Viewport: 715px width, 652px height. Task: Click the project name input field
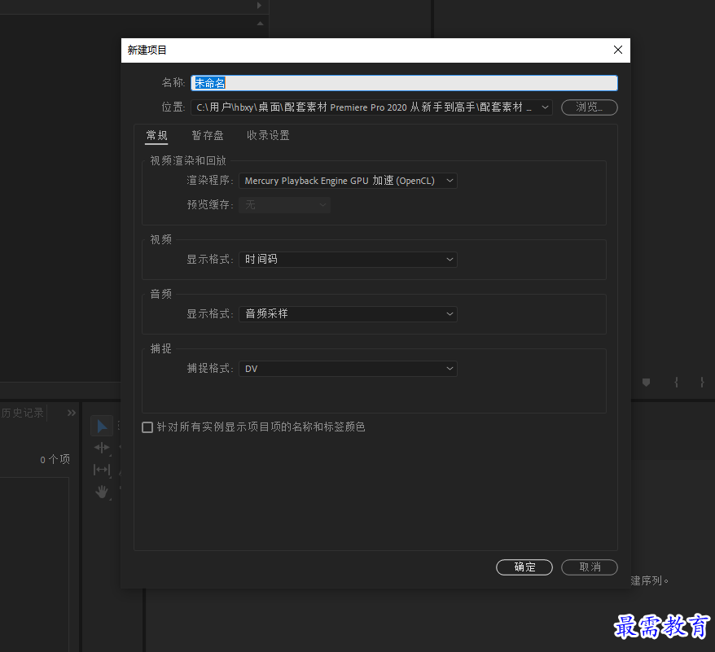404,83
